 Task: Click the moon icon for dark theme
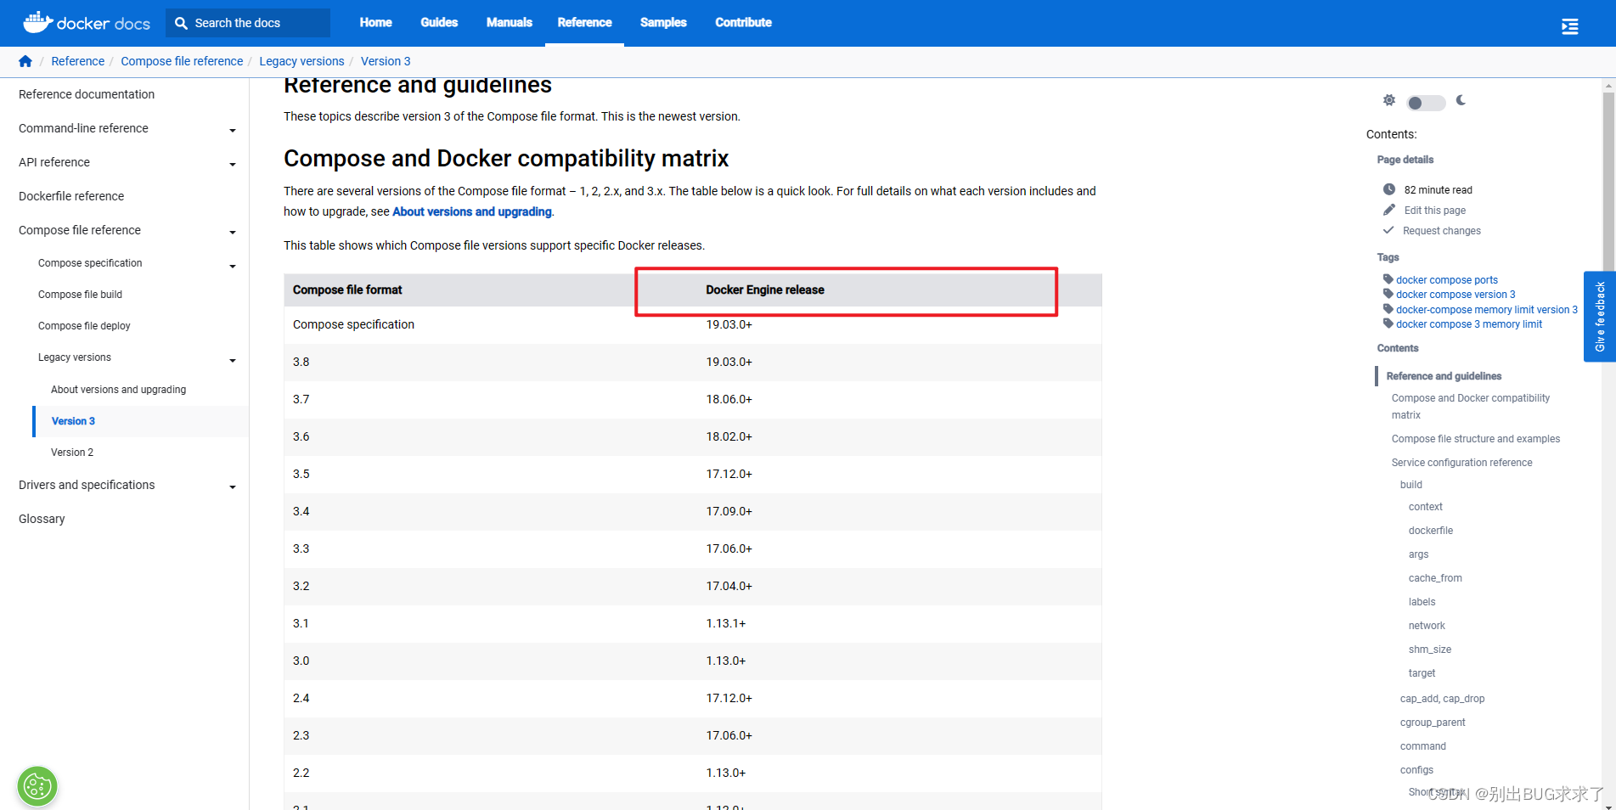click(1461, 100)
